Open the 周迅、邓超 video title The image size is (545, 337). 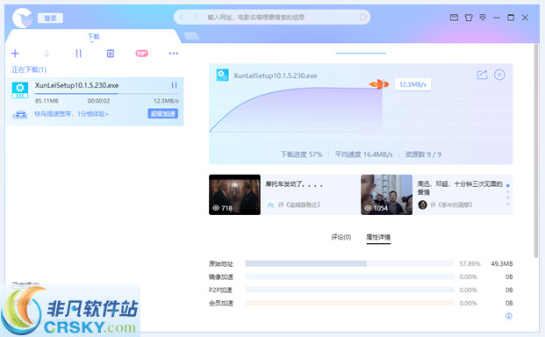coord(460,188)
